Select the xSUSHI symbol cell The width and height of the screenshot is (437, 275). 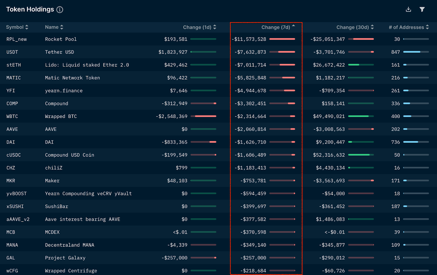[15, 206]
